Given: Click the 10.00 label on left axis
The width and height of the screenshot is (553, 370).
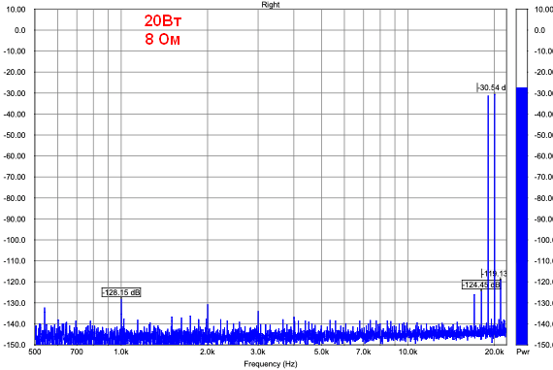Looking at the screenshot, I should click(16, 10).
